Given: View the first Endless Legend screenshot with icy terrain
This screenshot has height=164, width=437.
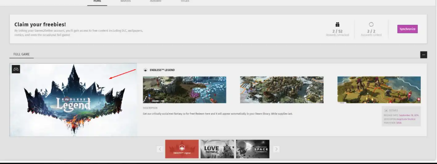Looking at the screenshot, I should (185, 90).
